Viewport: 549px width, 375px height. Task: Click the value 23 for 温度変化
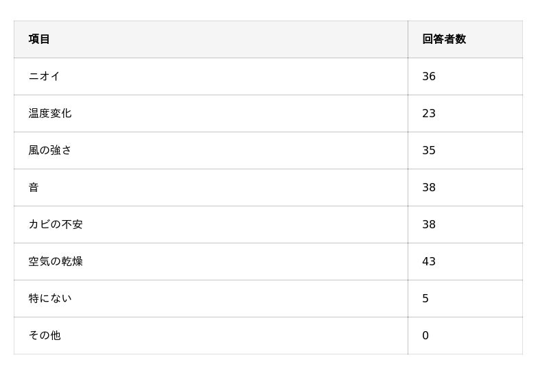coord(429,113)
